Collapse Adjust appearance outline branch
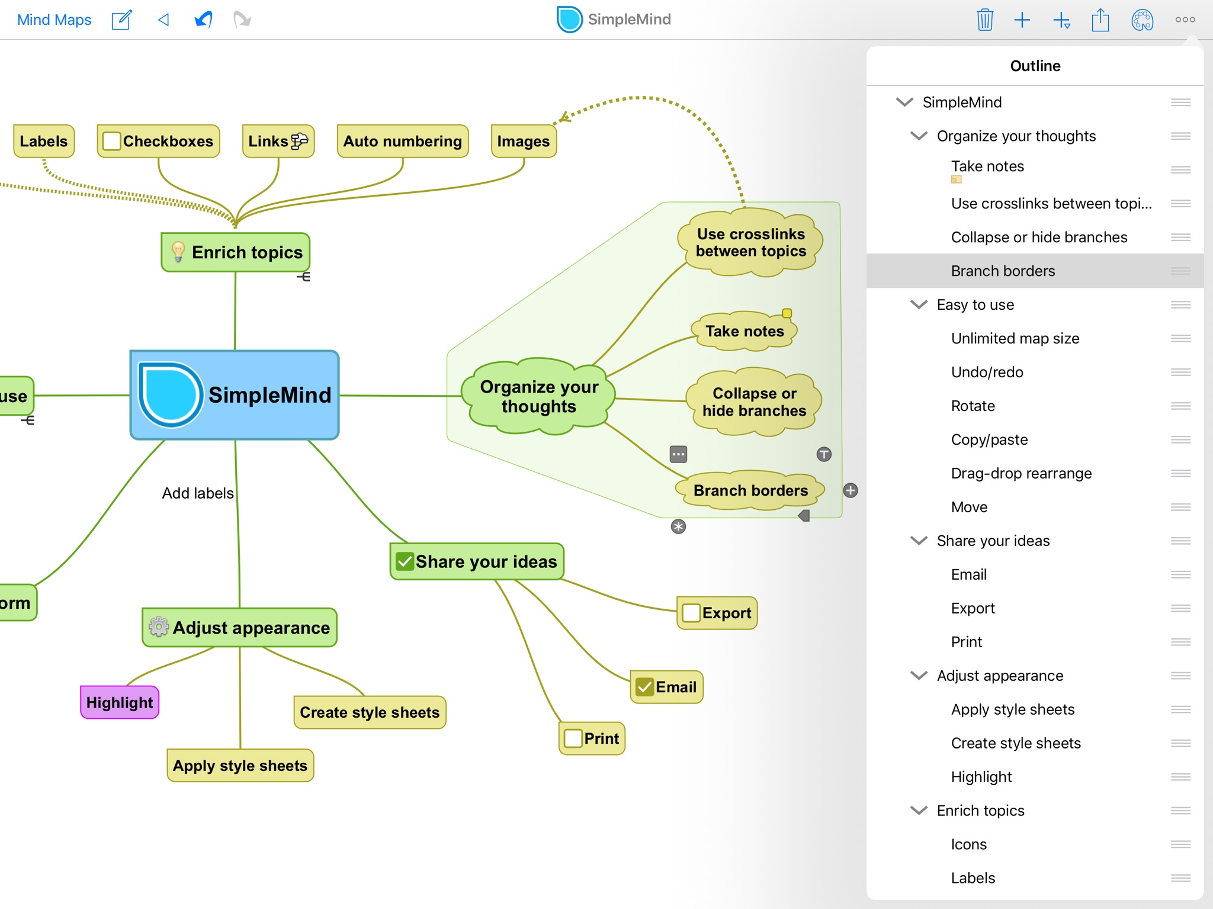Screen dimensions: 1213x909 (x=919, y=675)
